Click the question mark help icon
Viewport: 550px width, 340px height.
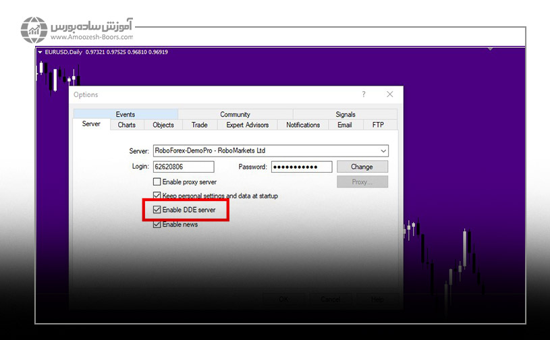point(364,94)
